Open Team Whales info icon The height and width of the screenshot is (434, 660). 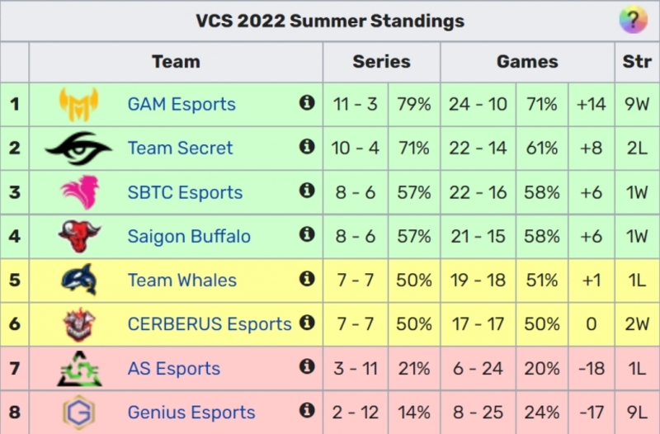click(x=307, y=278)
